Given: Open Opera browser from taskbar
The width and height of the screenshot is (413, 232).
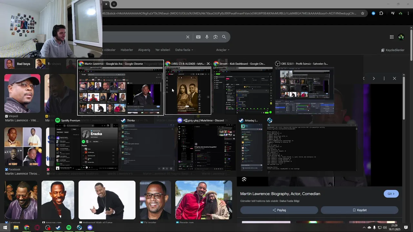Looking at the screenshot, I should [37, 228].
